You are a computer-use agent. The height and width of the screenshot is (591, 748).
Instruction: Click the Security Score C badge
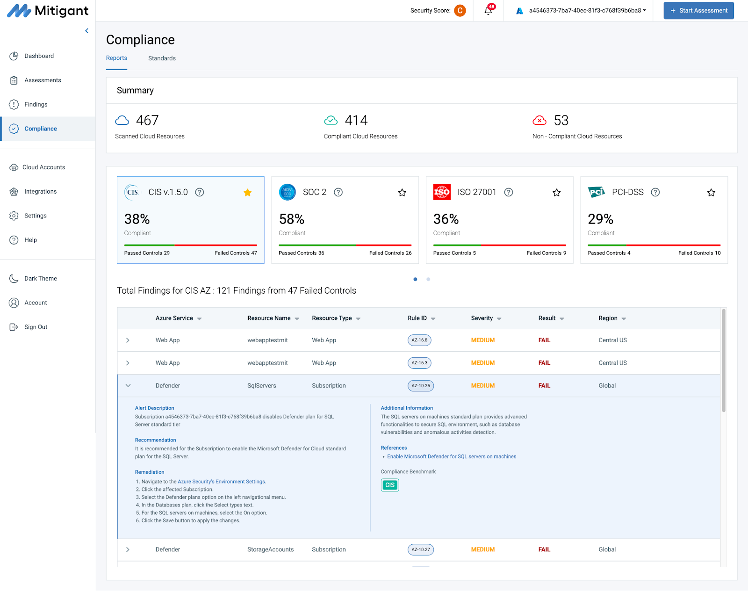tap(460, 11)
